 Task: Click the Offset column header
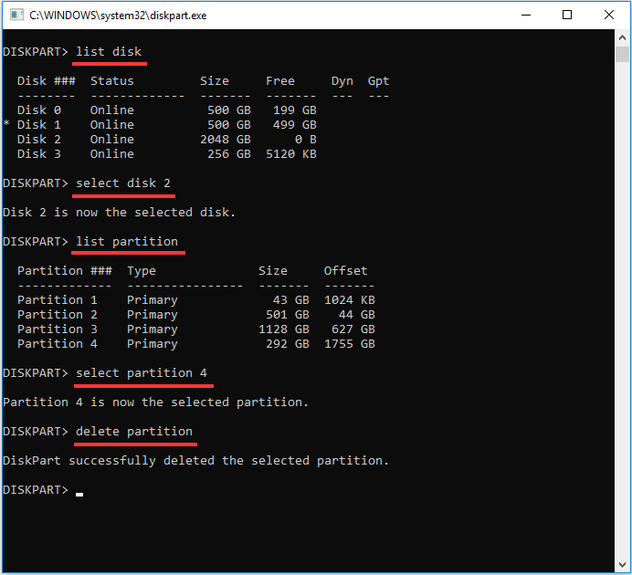[346, 270]
